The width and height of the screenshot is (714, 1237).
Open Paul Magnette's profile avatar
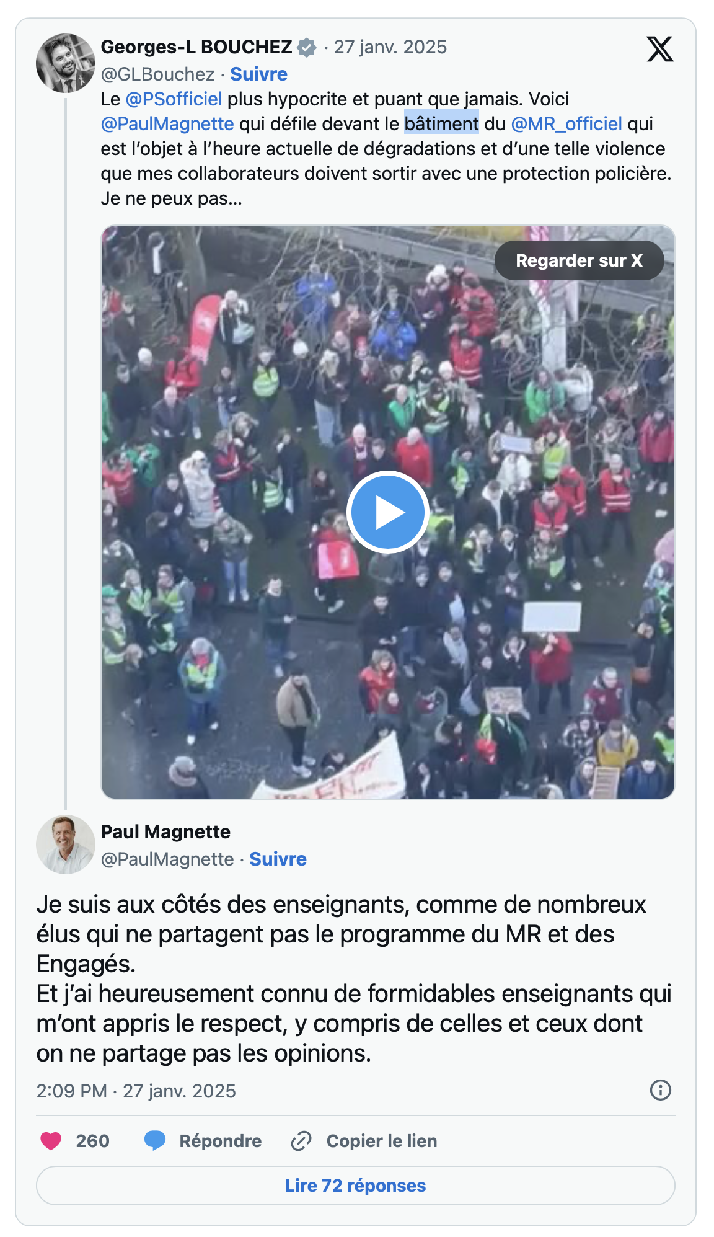coord(65,845)
